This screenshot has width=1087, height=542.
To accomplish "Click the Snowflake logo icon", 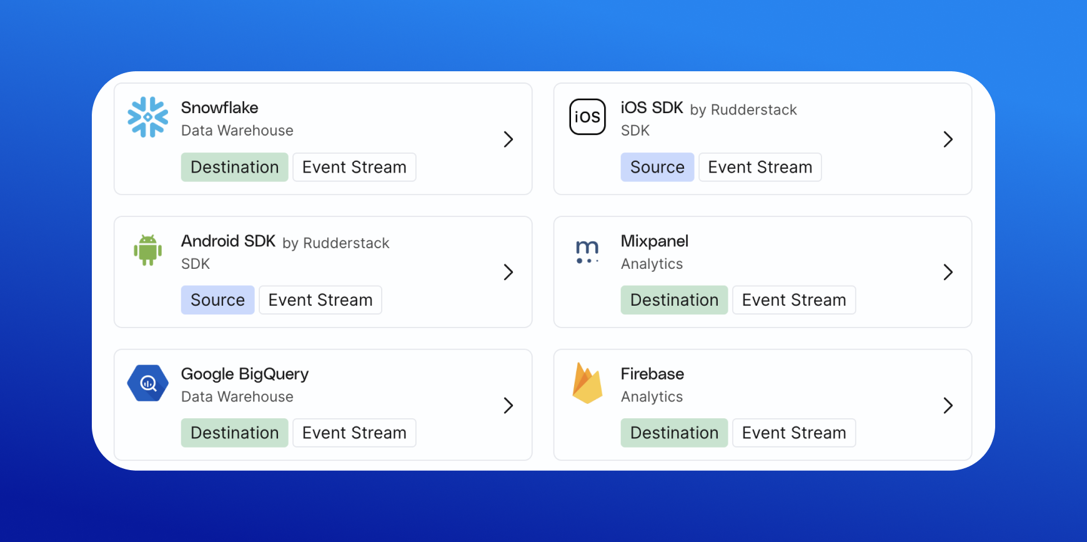I will tap(148, 117).
